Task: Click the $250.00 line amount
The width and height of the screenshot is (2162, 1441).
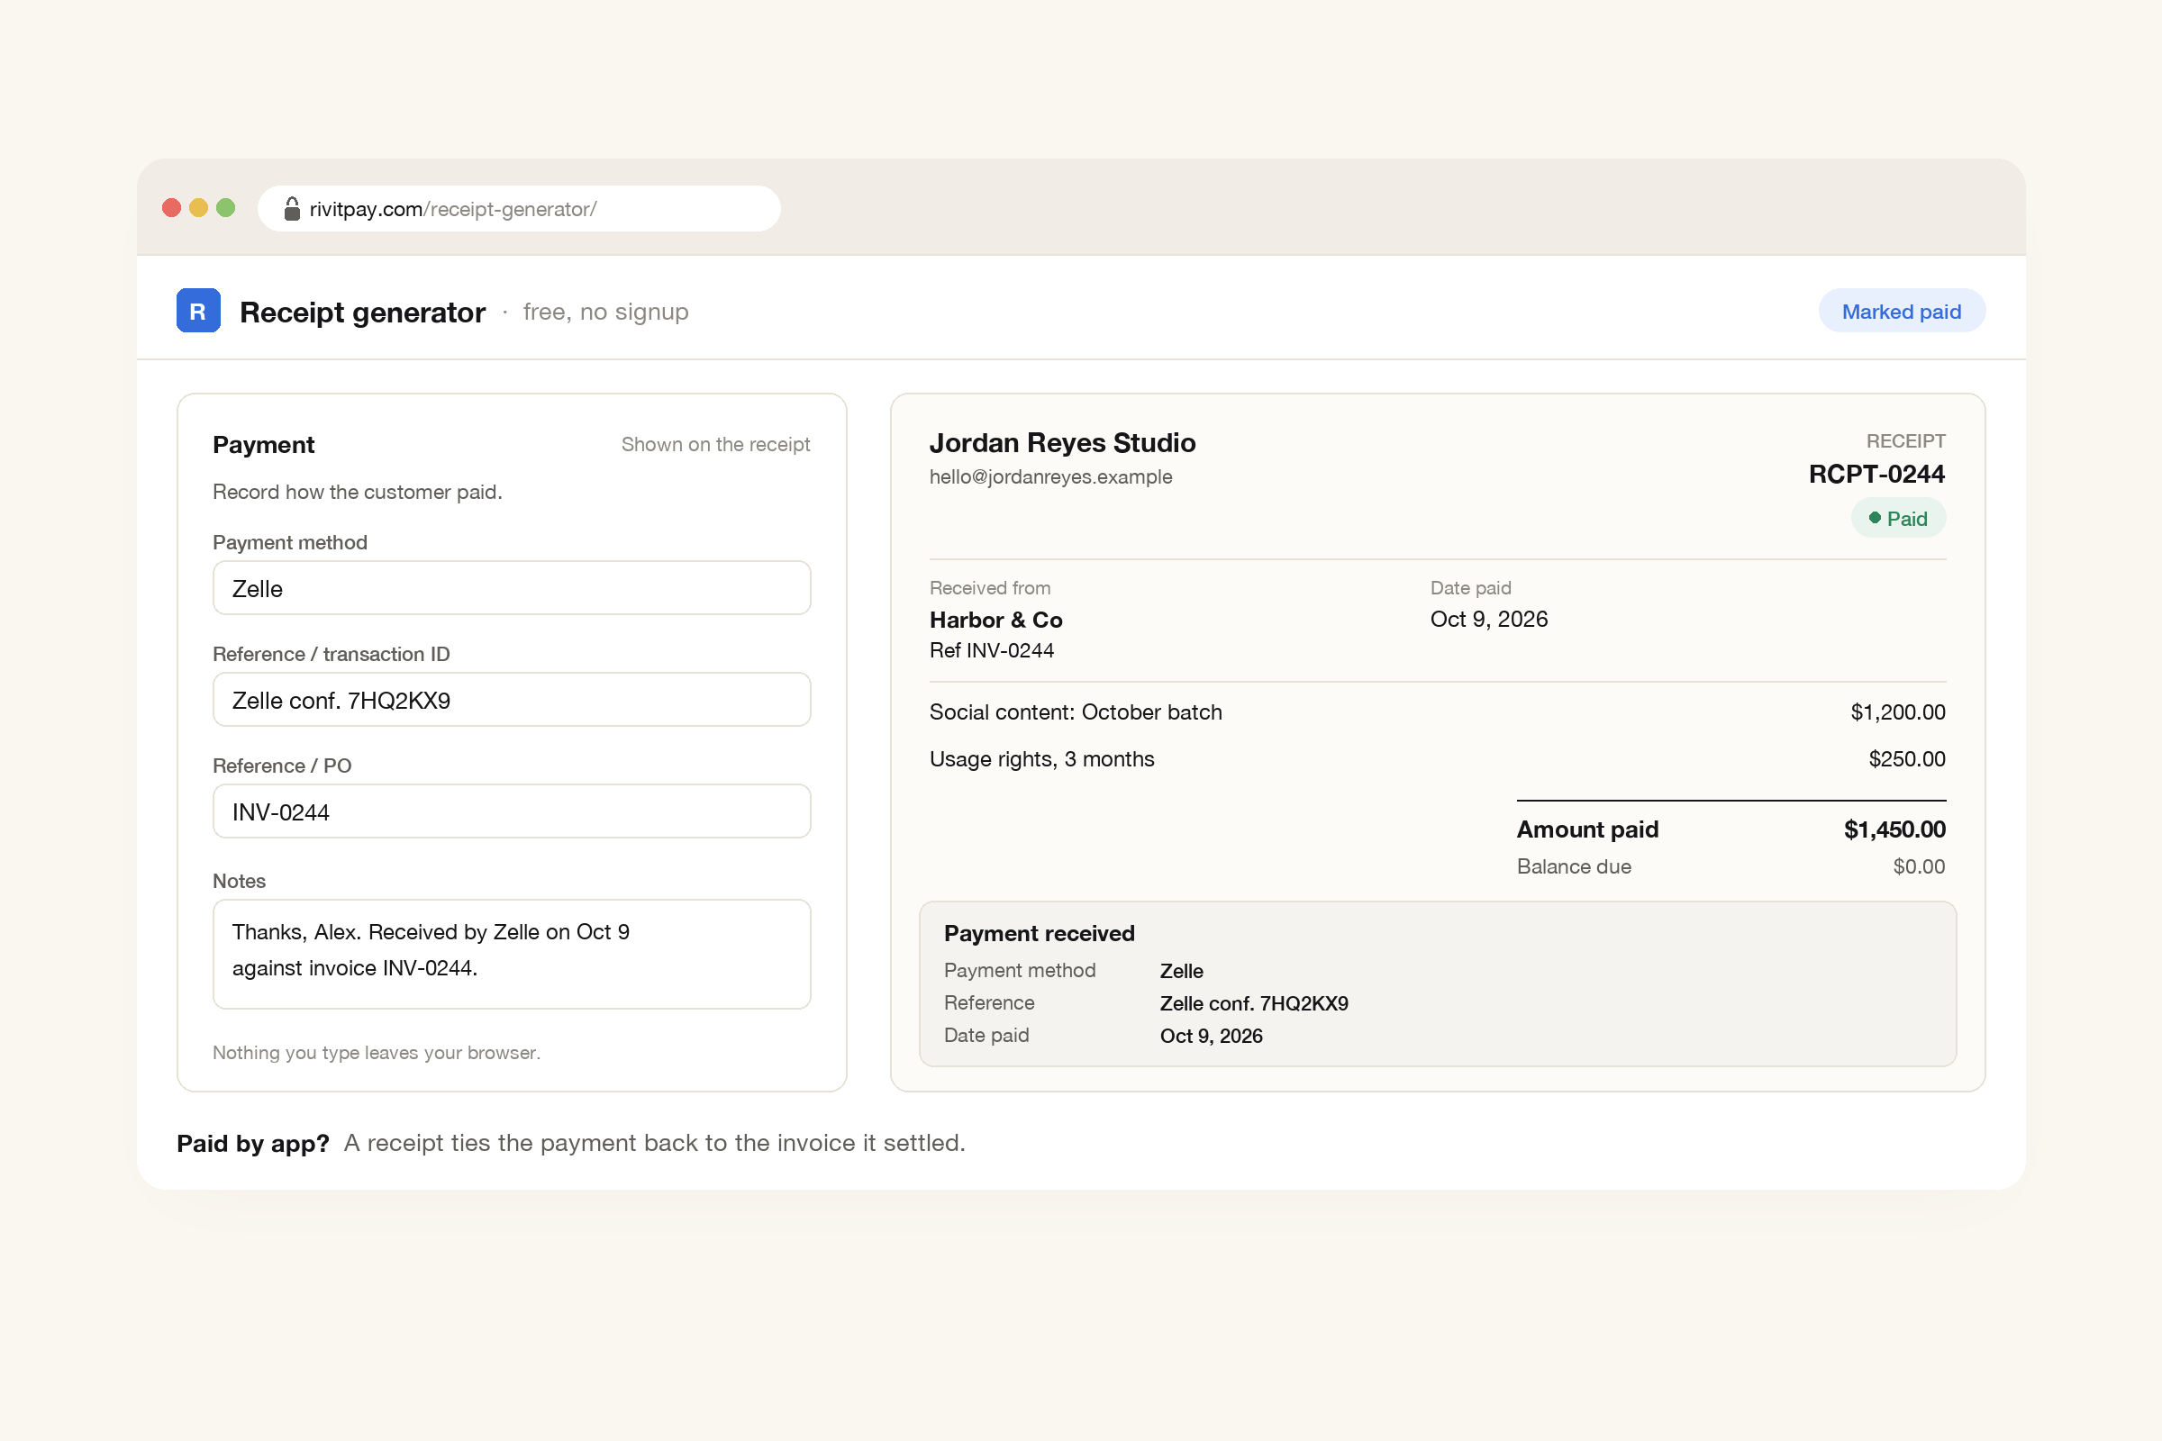Action: tap(1906, 759)
